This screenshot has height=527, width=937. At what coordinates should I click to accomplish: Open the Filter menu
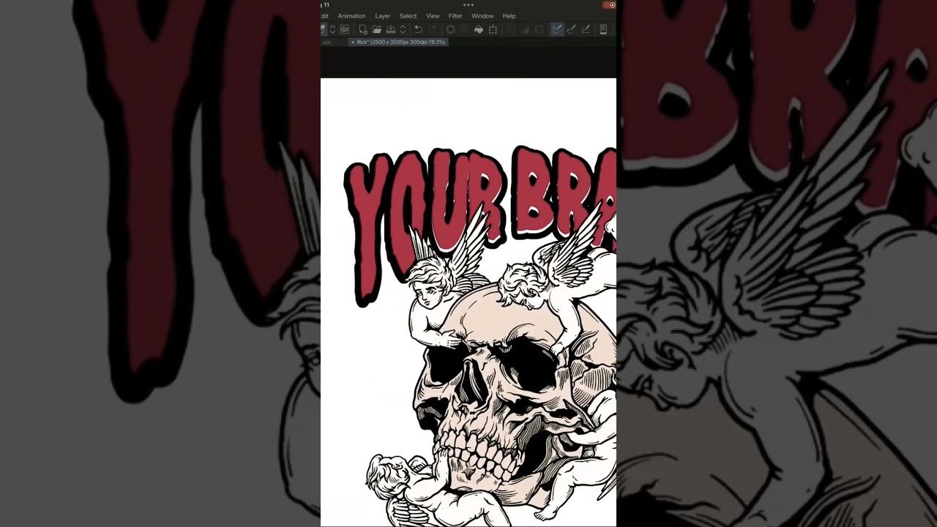455,16
